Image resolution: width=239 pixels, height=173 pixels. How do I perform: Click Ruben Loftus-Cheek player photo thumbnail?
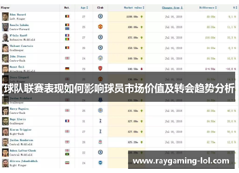click(5, 152)
